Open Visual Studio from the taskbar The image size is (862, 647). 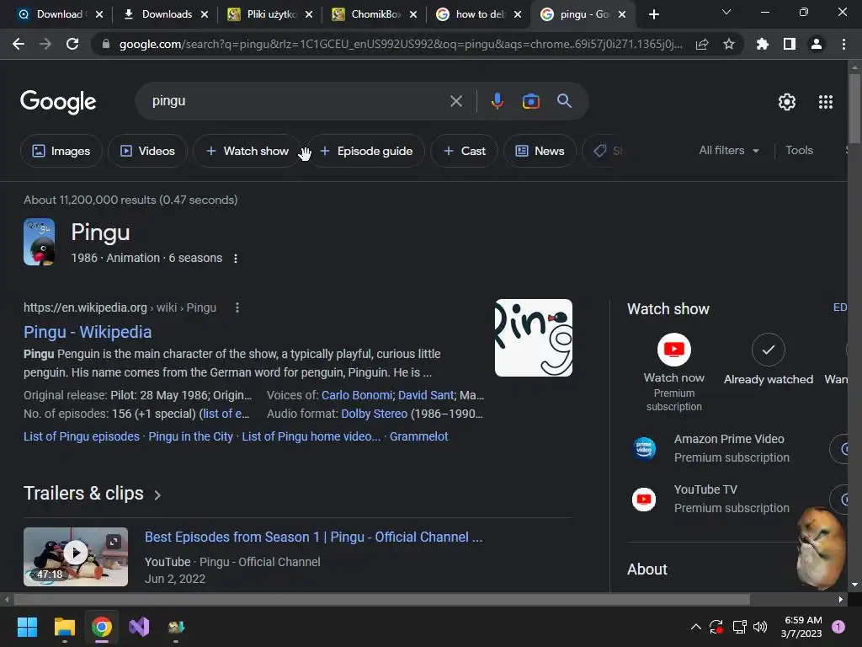pyautogui.click(x=139, y=627)
